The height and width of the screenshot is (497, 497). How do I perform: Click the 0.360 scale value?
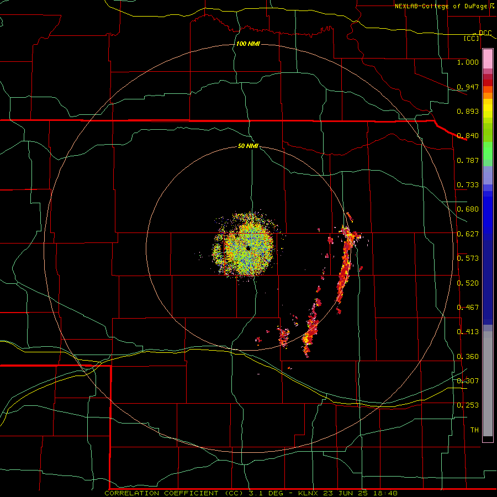468,357
